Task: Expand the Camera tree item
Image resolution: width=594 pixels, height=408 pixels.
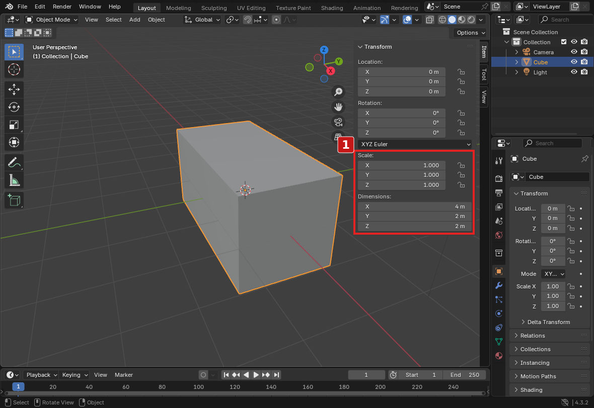Action: click(516, 52)
